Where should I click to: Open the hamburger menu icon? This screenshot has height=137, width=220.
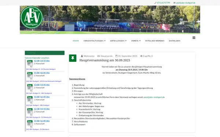coord(194,38)
